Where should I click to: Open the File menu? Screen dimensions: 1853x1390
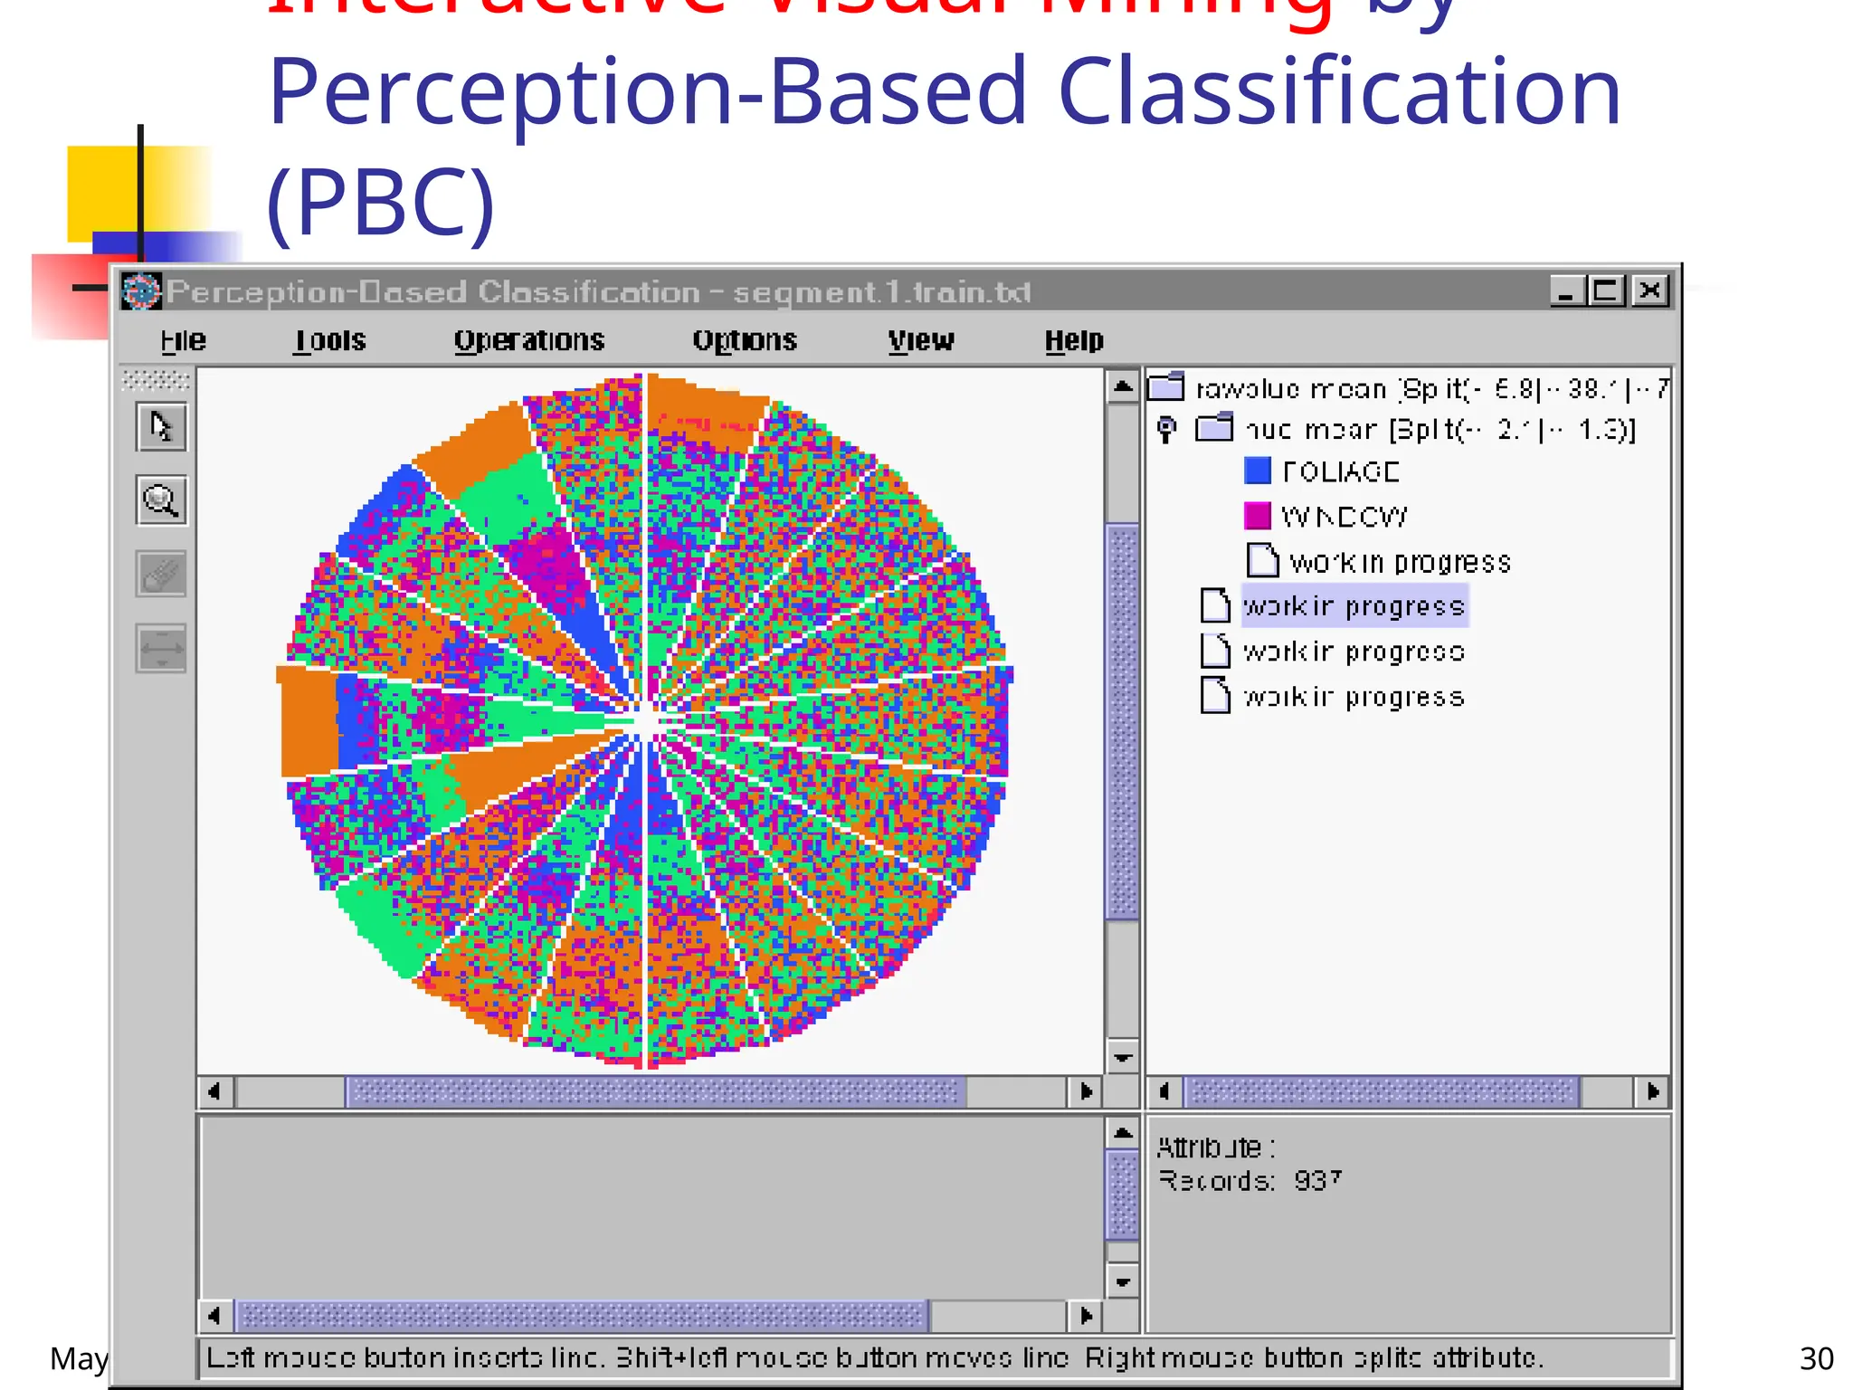183,340
